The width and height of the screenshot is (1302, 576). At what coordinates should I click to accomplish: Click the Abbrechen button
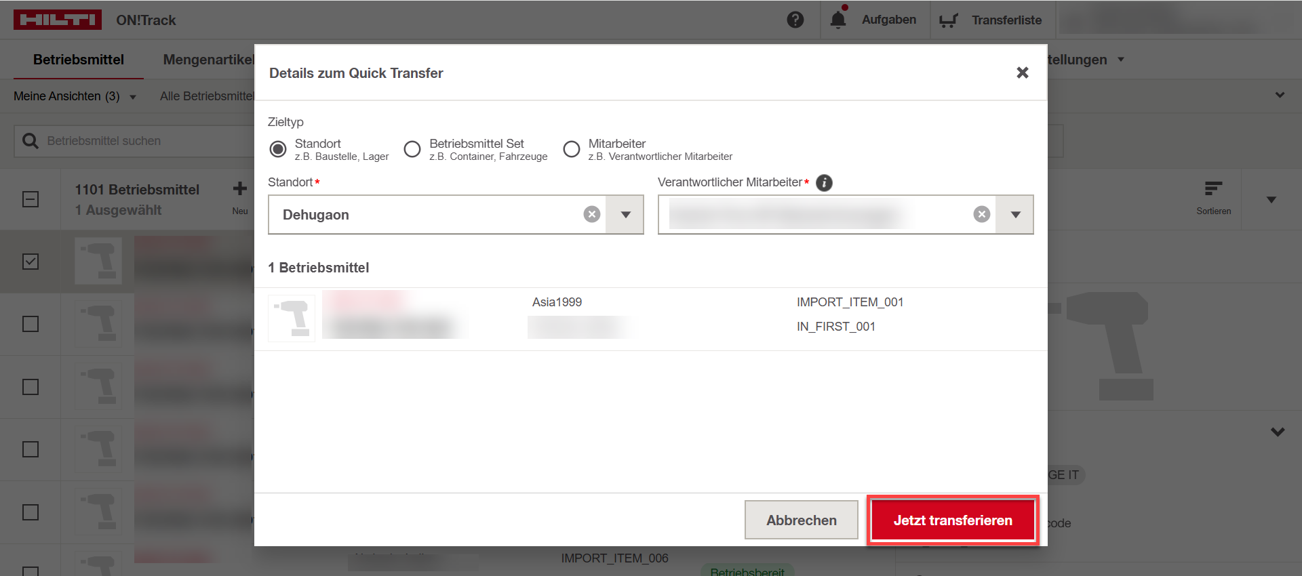tap(801, 520)
